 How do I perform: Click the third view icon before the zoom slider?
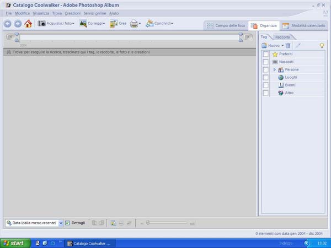tap(129, 223)
